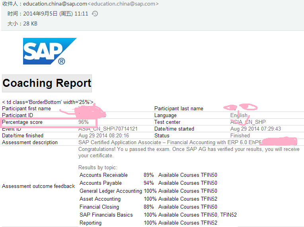
Task: Click the '96%' percentage score value
Action: [x=84, y=122]
